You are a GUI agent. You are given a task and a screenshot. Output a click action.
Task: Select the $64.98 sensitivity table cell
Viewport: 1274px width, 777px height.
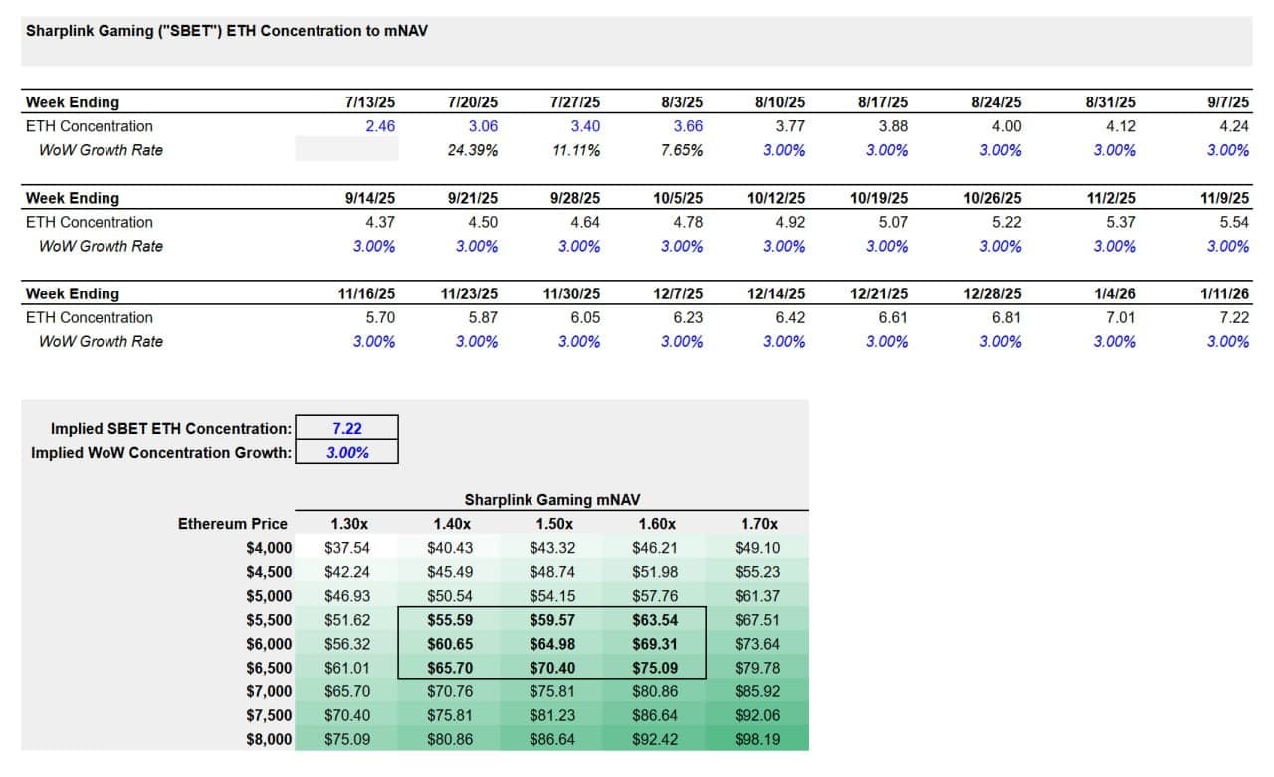(x=554, y=644)
